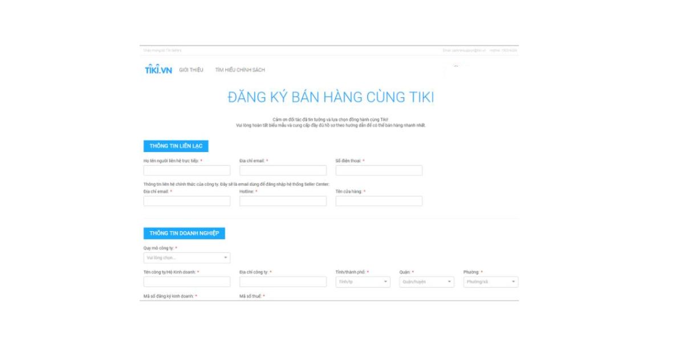Click the 'Cảm ơn đối tác đã tin tưởng' text
The image size is (684, 356).
(x=331, y=120)
